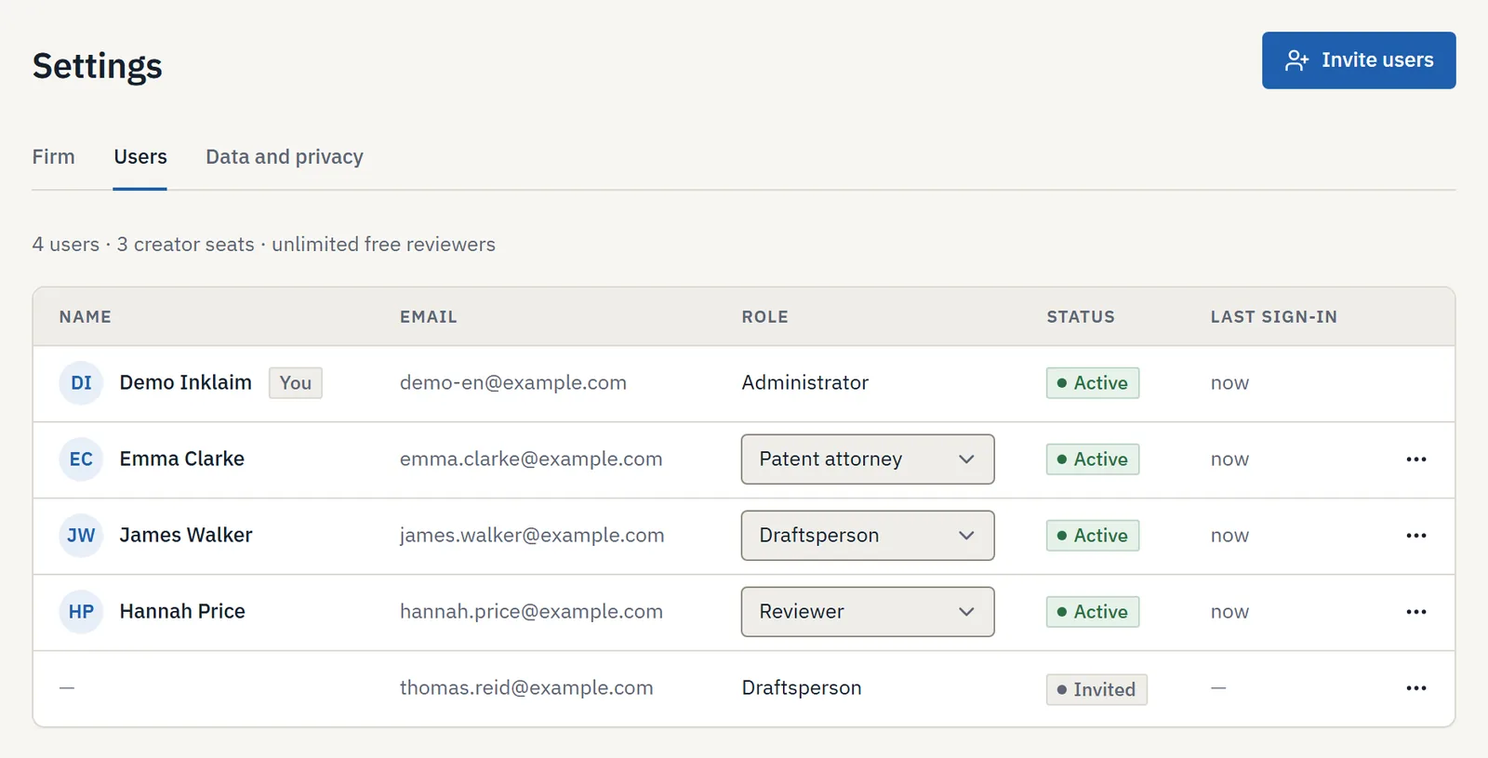The width and height of the screenshot is (1488, 758).
Task: Open Emma Clarke's Patent attorney role dropdown
Action: click(868, 459)
